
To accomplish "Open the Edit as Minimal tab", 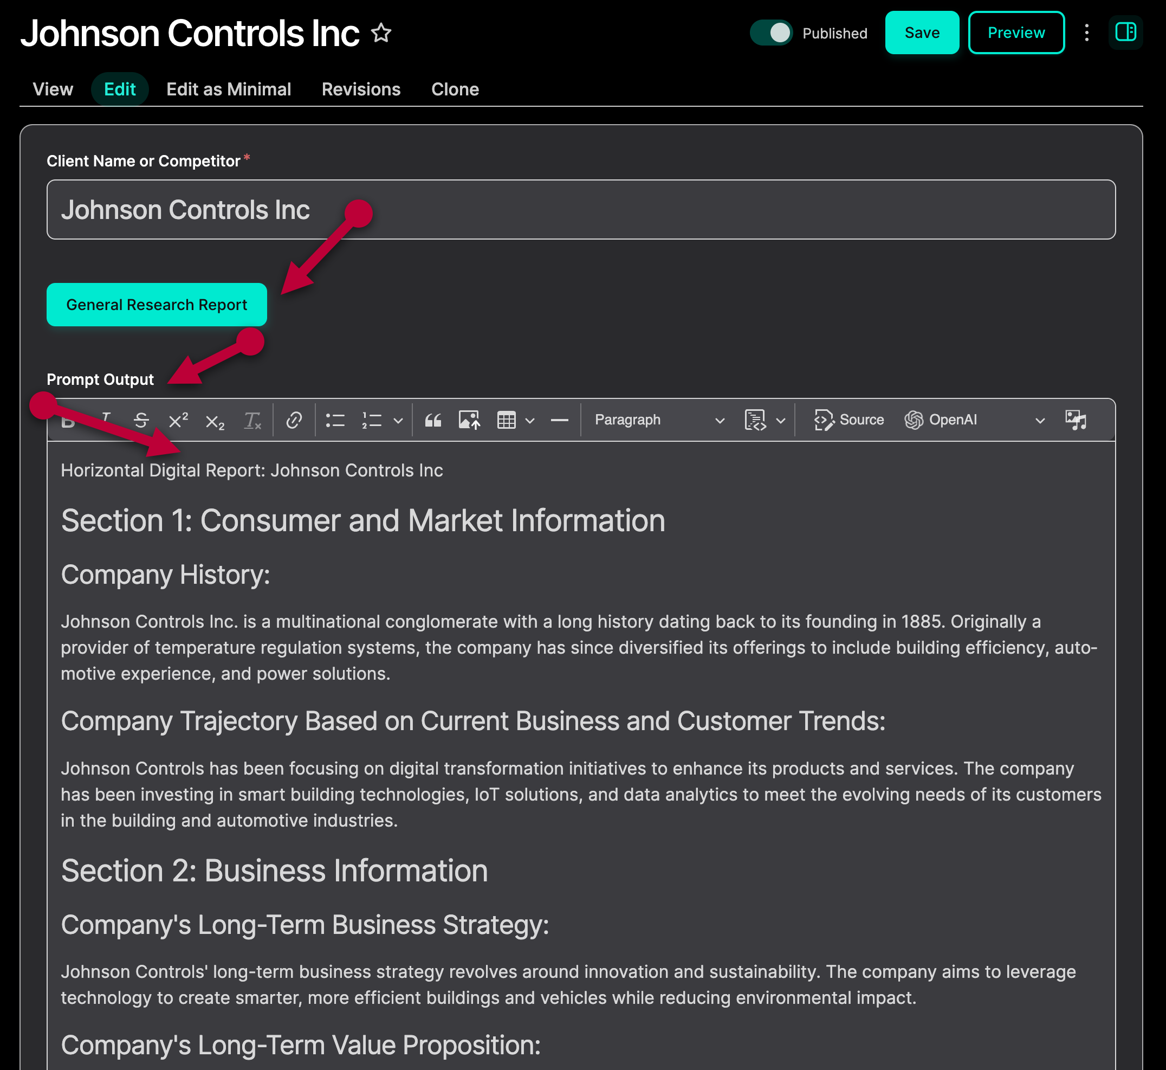I will (x=229, y=89).
